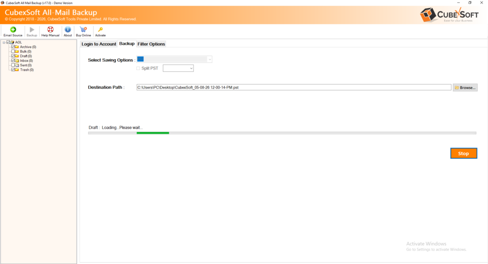Switch to the Filter Options tab
The image size is (488, 264).
pos(151,44)
